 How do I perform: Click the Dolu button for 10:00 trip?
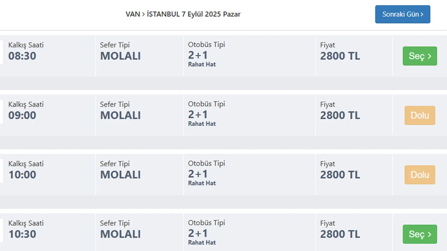tap(420, 175)
